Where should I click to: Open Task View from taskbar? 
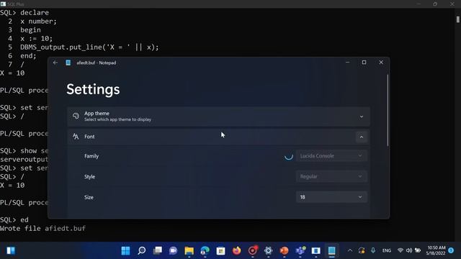157,250
